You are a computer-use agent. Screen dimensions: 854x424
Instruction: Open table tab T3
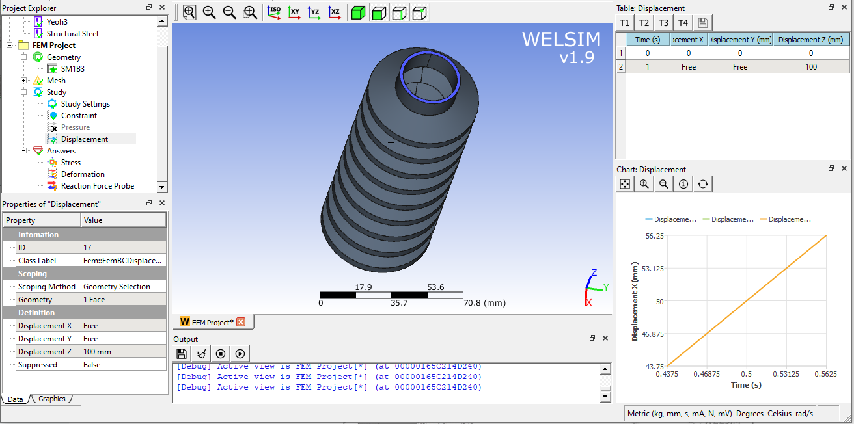(663, 23)
